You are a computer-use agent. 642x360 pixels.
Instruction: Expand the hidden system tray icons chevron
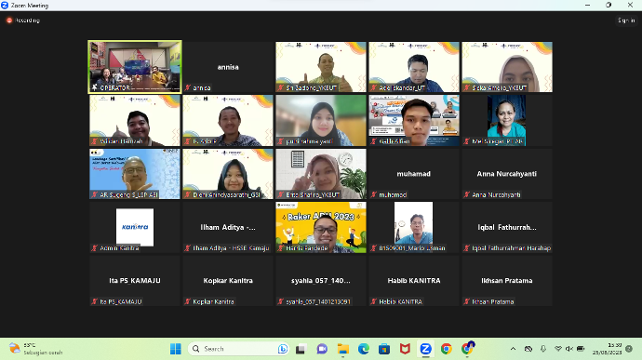point(513,349)
